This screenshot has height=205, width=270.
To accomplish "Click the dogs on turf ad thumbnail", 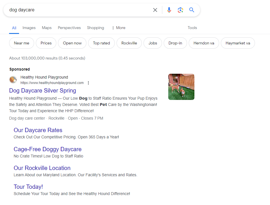I will [x=181, y=87].
